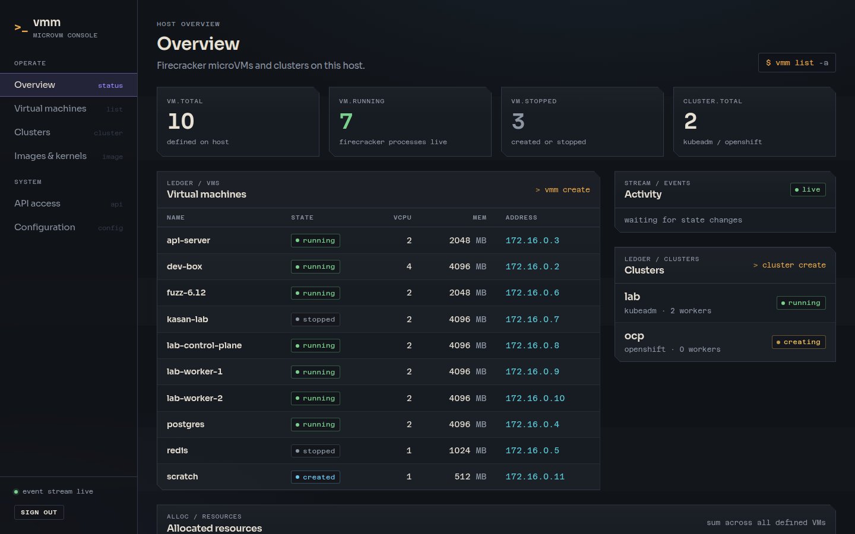The height and width of the screenshot is (534, 855).
Task: Open the Clusters sidebar page
Action: 68,132
